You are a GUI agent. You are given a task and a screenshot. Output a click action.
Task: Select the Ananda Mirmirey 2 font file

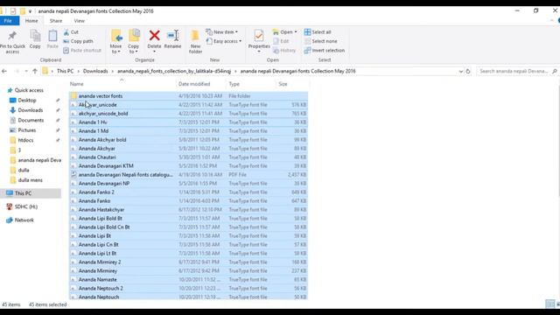pos(189,262)
